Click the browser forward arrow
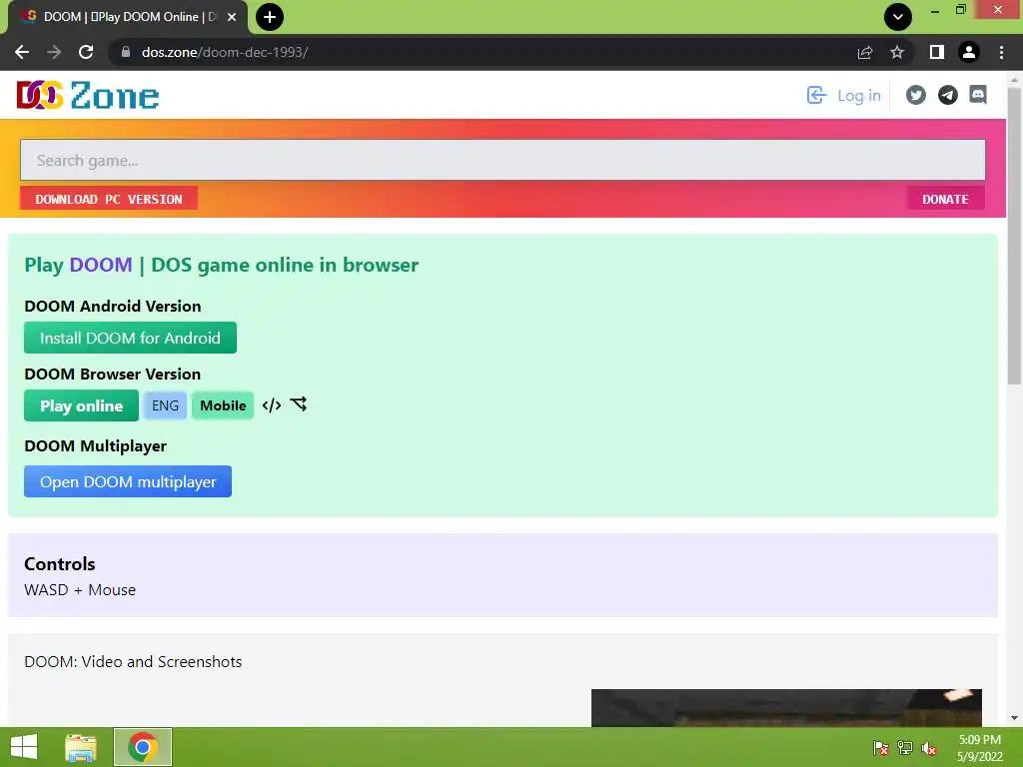This screenshot has width=1023, height=767. tap(54, 52)
